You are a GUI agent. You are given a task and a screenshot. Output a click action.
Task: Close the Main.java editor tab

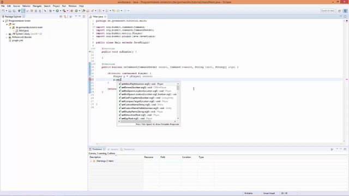[x=105, y=17]
